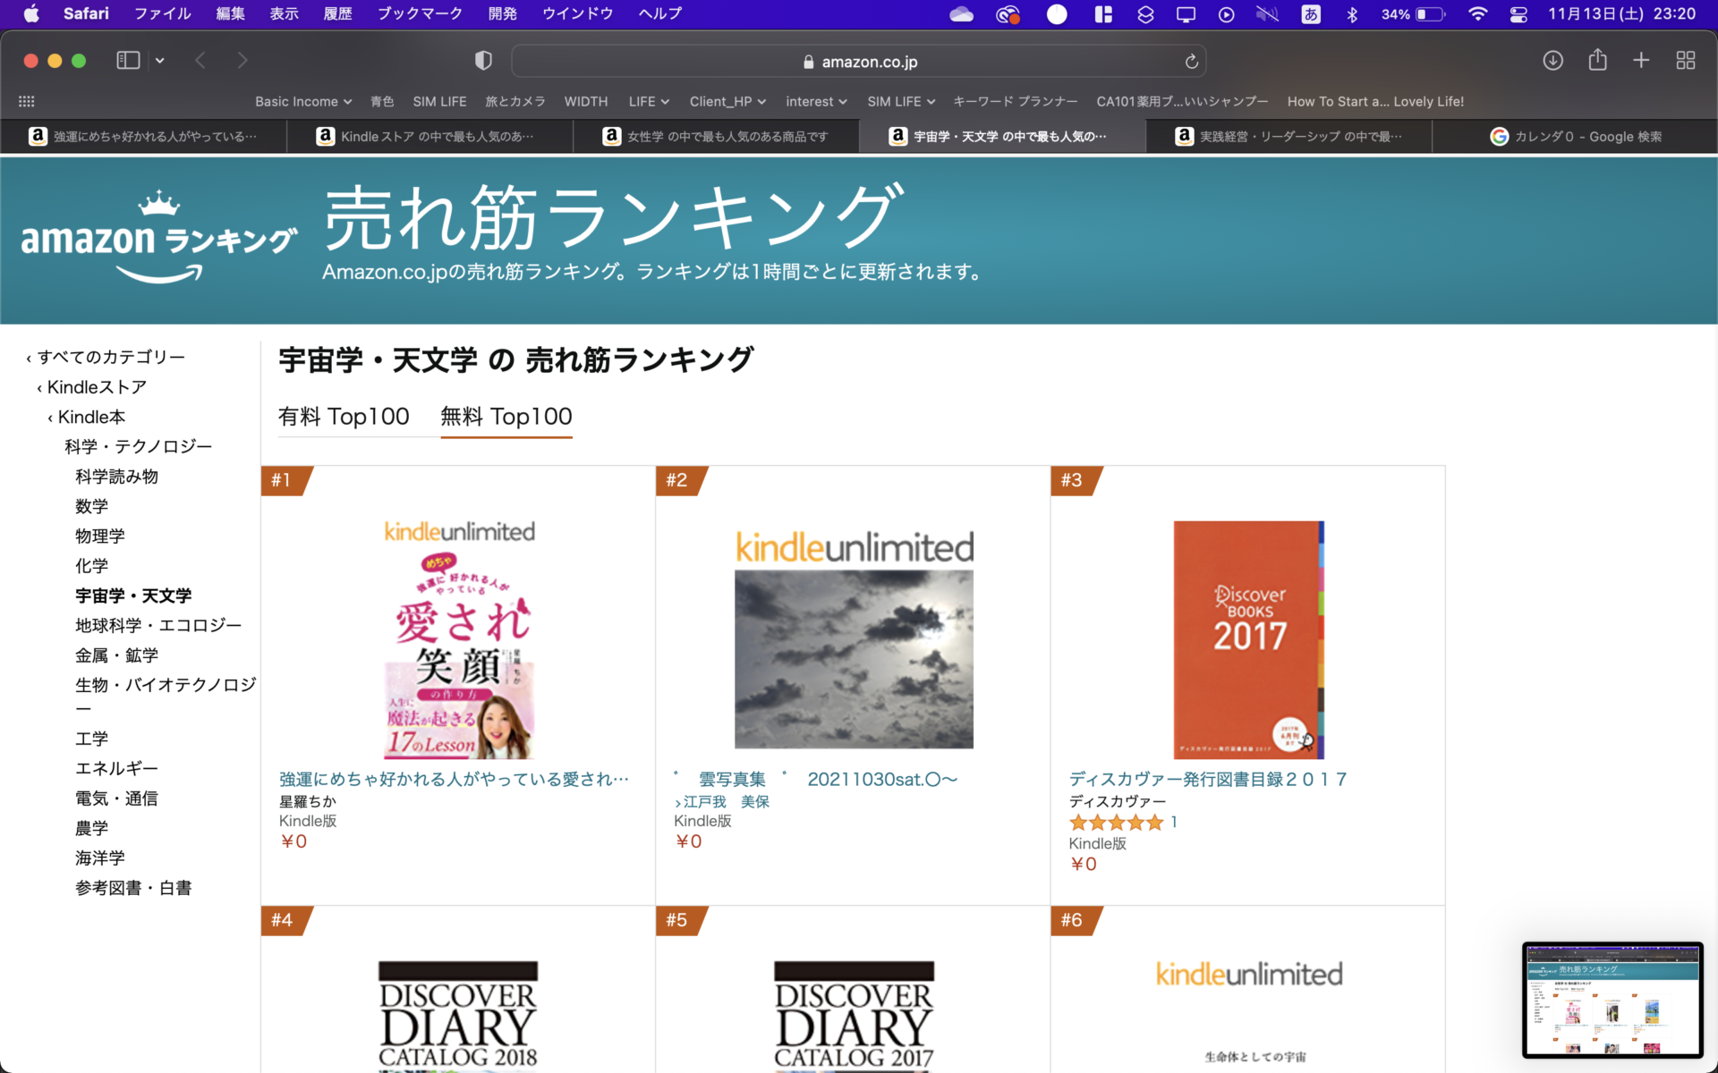
Task: Expand the Basic Income bookmarks folder
Action: tap(303, 102)
